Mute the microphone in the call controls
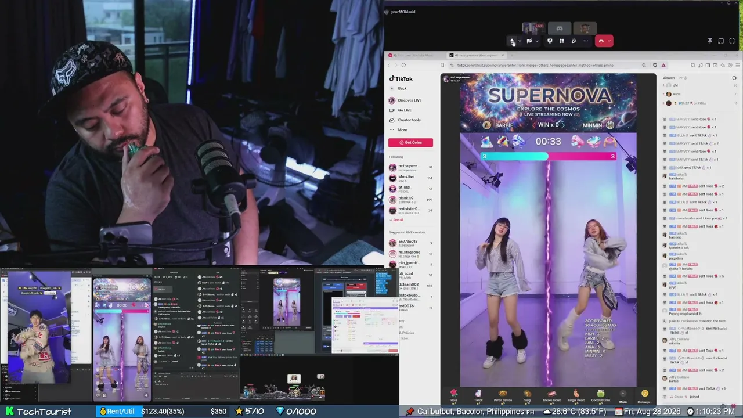This screenshot has height=418, width=743. (x=512, y=41)
